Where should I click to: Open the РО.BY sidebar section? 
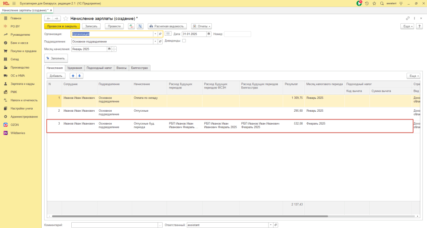pos(15,26)
